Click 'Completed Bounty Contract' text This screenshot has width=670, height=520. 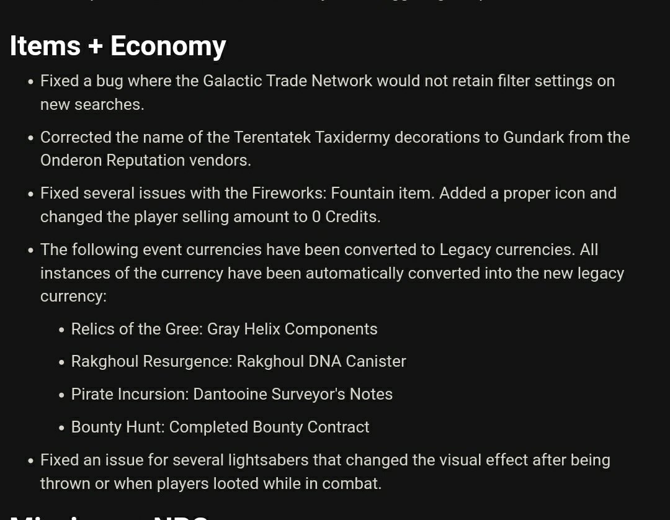click(269, 428)
